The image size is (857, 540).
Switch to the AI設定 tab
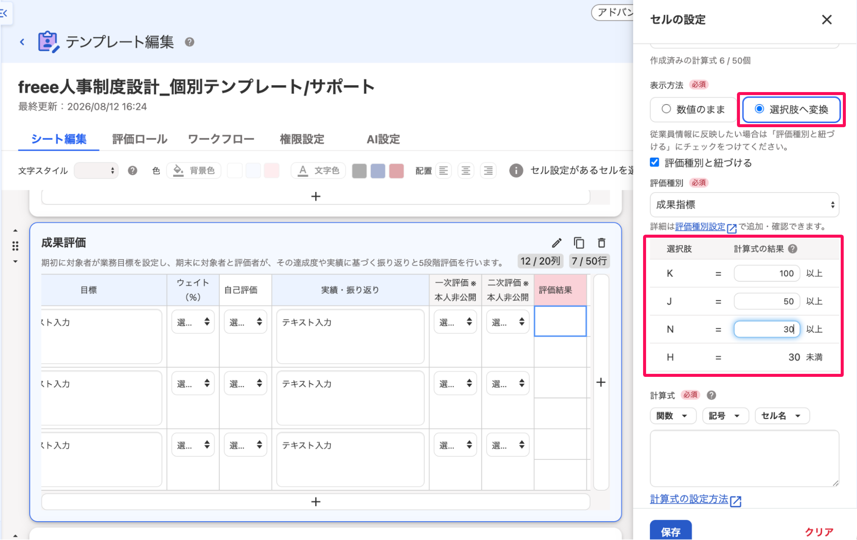pos(383,139)
